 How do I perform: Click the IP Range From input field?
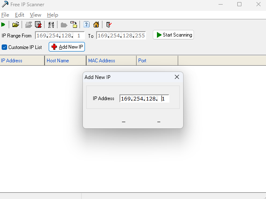[x=60, y=35]
